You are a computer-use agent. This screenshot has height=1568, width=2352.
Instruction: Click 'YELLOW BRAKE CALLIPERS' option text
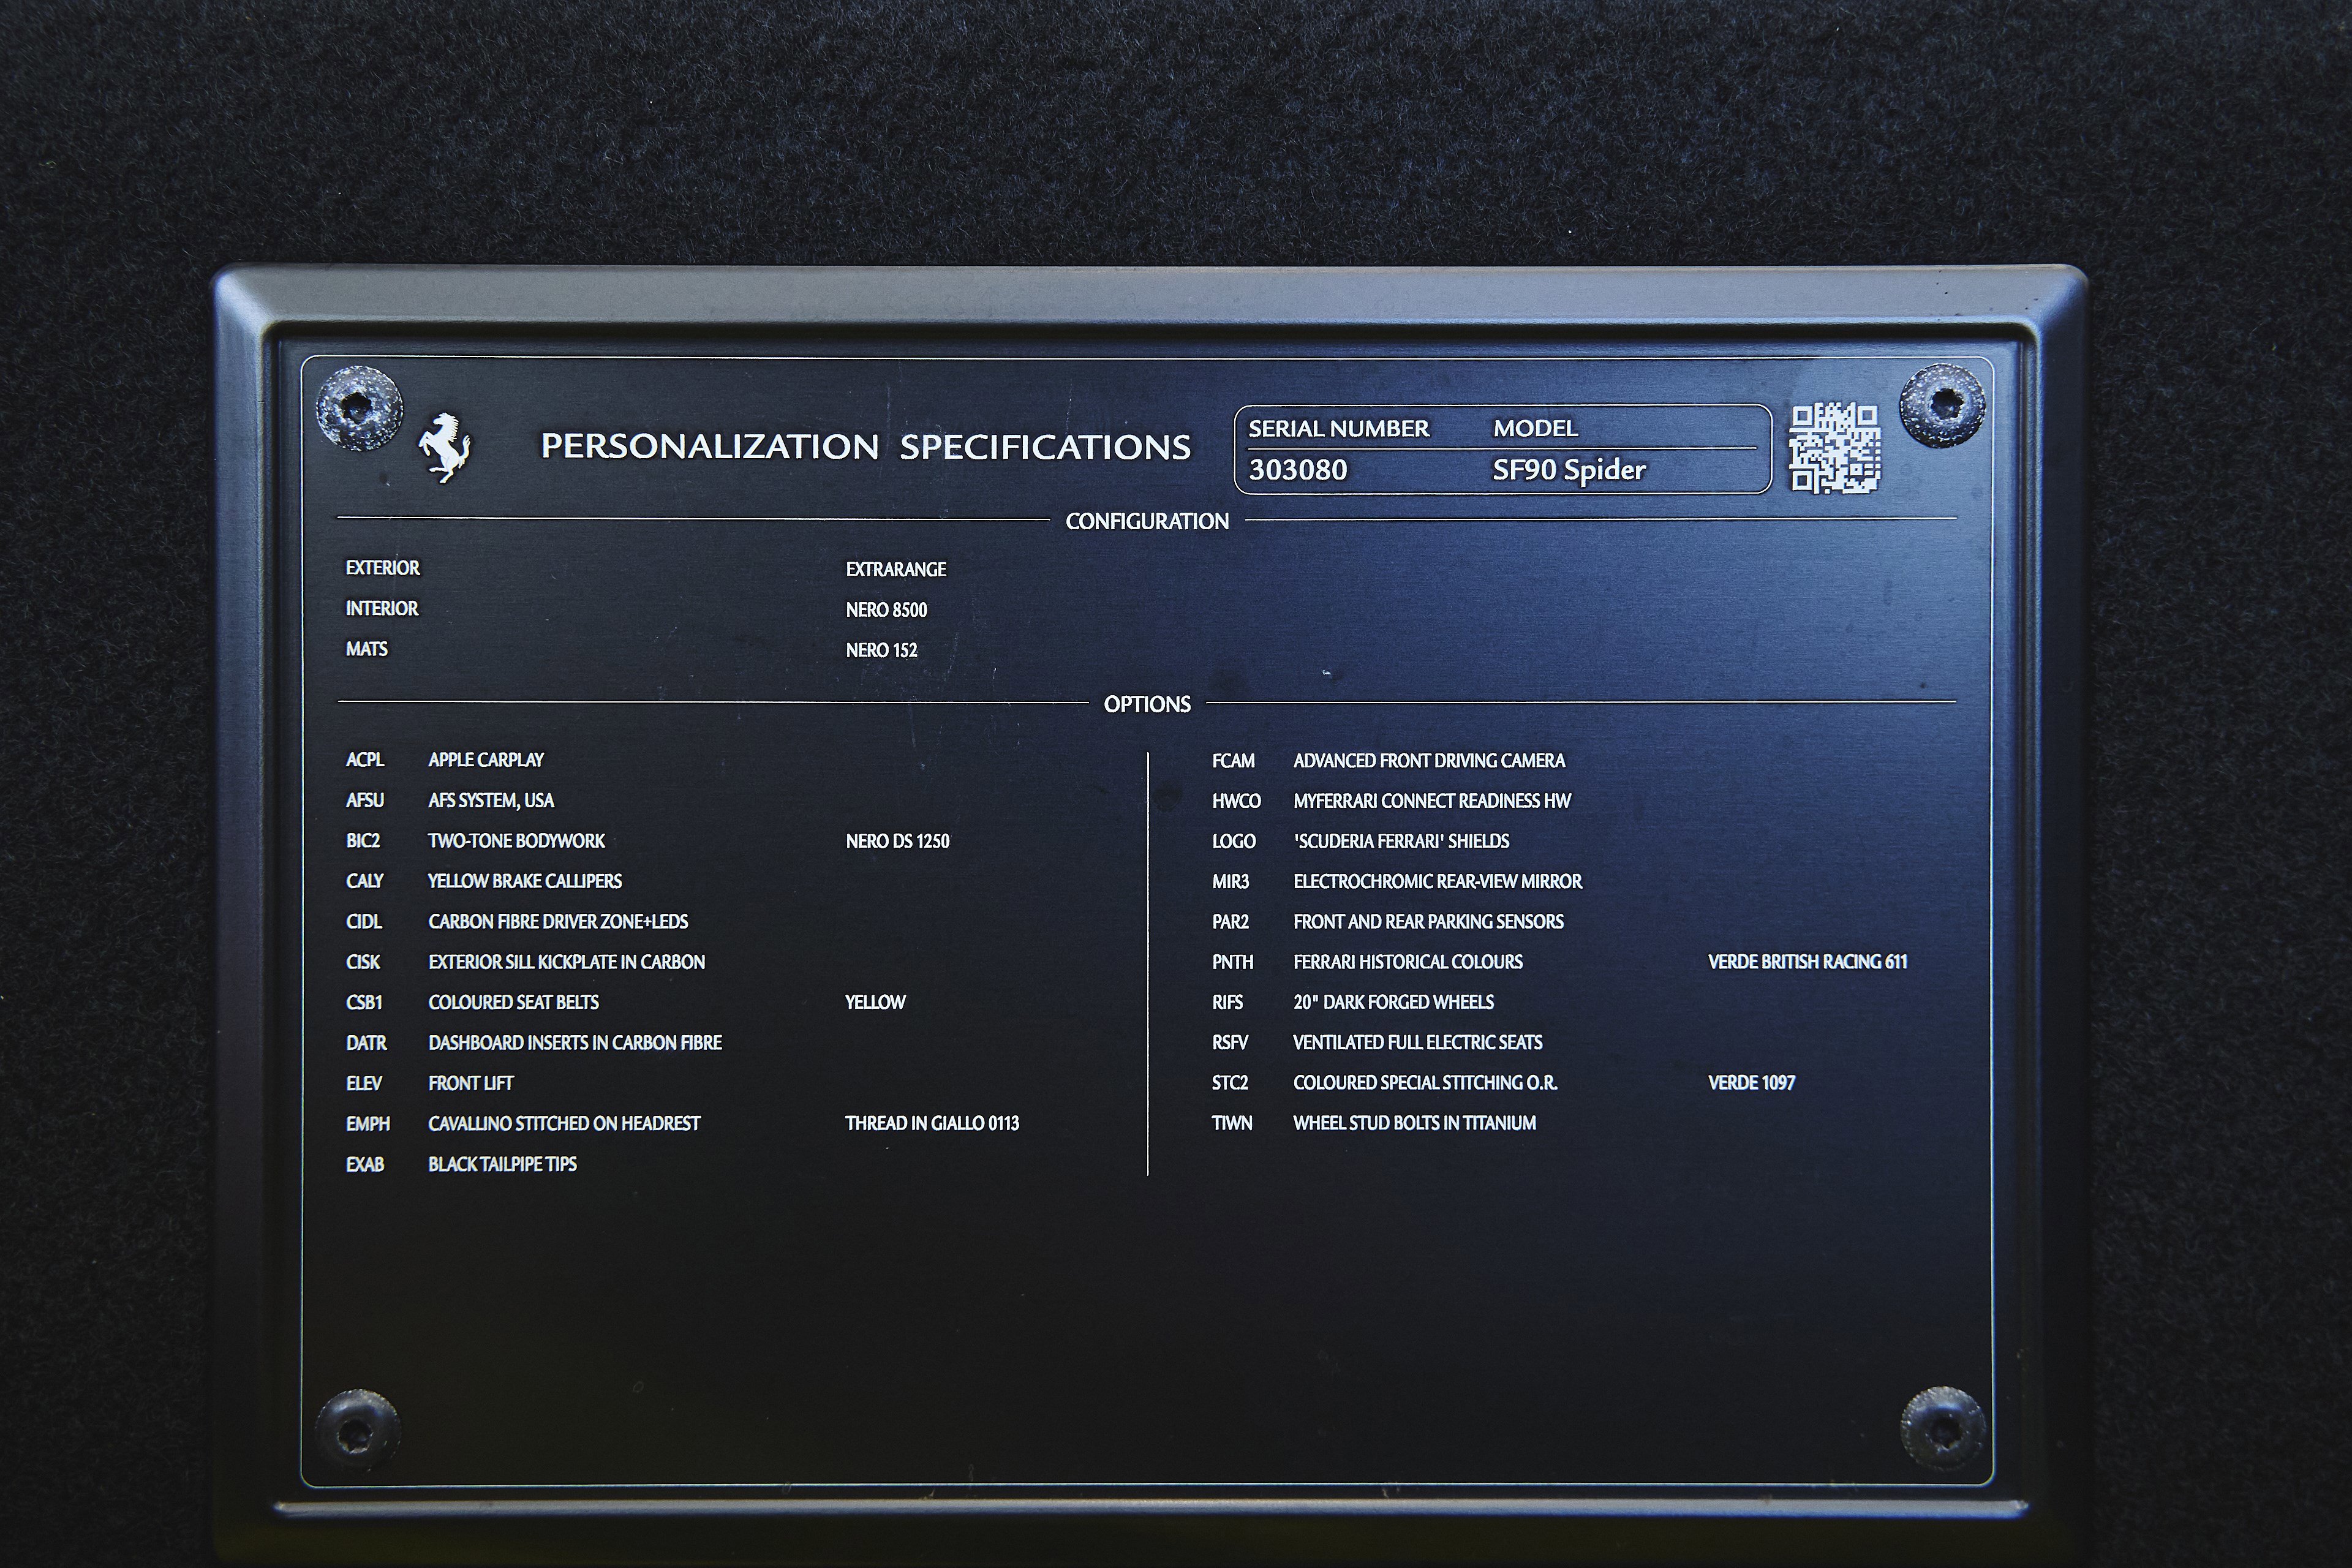(525, 881)
